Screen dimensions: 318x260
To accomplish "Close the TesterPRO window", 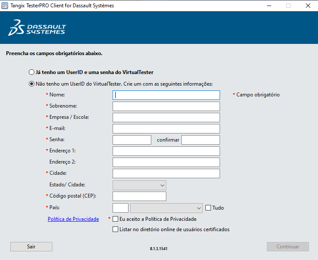I will tap(308, 6).
